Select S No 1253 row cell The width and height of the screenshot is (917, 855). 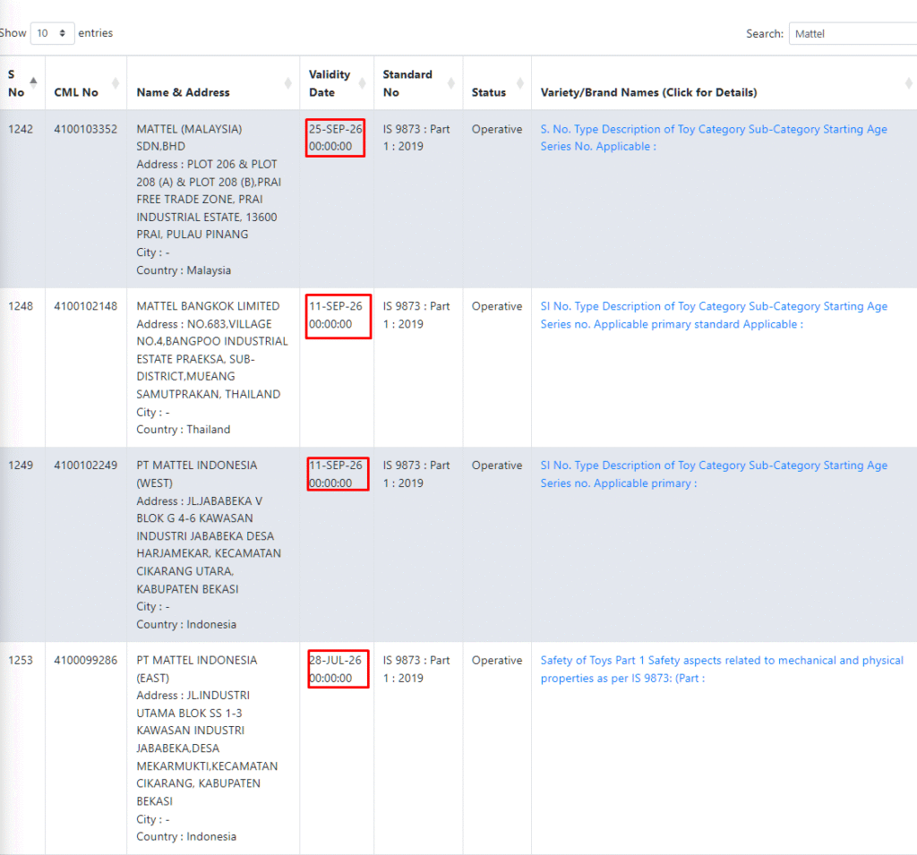point(21,660)
